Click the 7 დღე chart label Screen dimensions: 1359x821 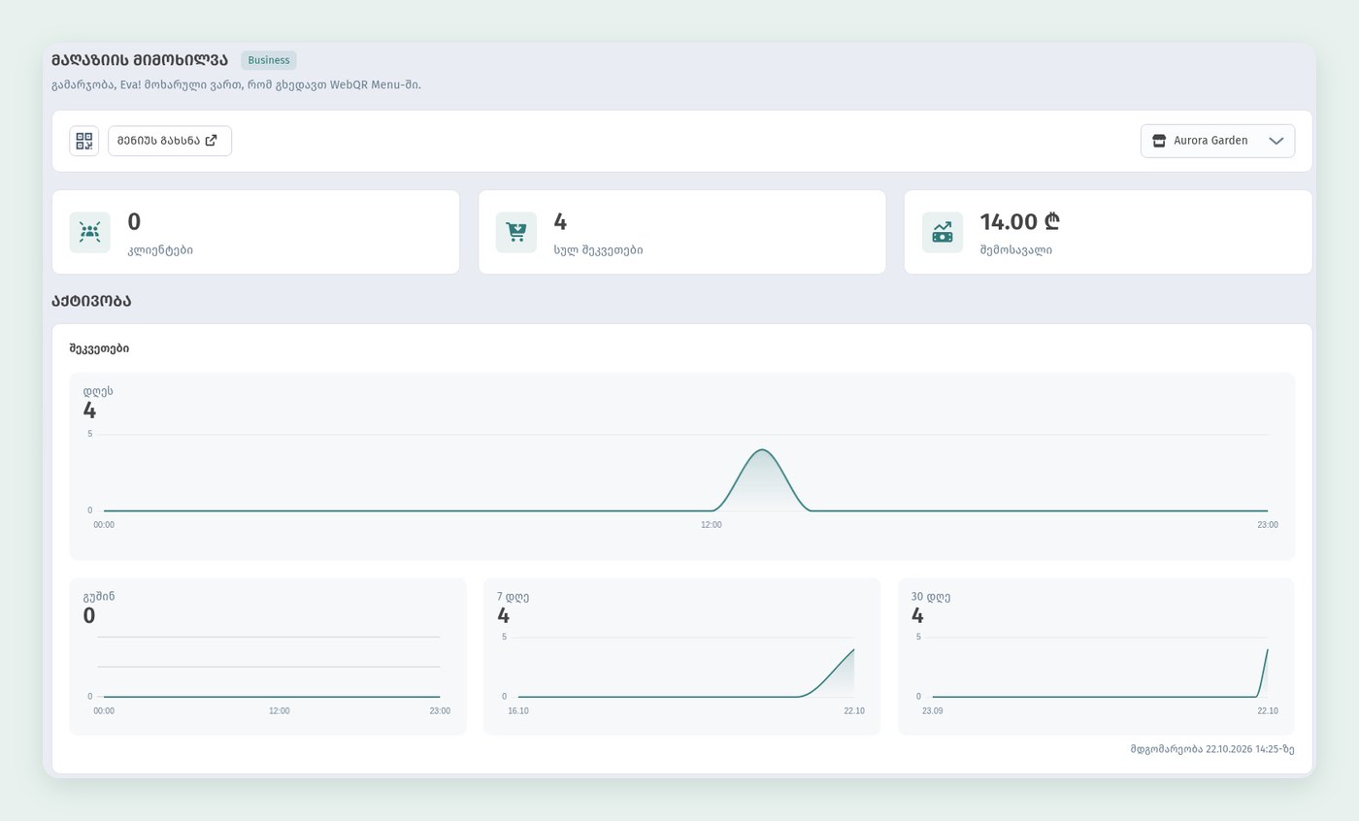[x=513, y=597]
